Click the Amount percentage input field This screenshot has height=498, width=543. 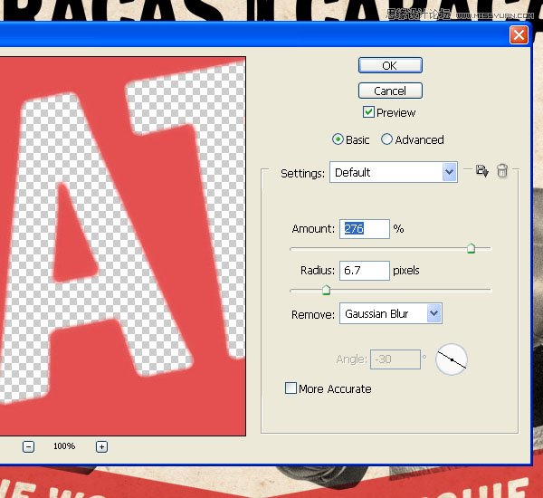(x=365, y=229)
